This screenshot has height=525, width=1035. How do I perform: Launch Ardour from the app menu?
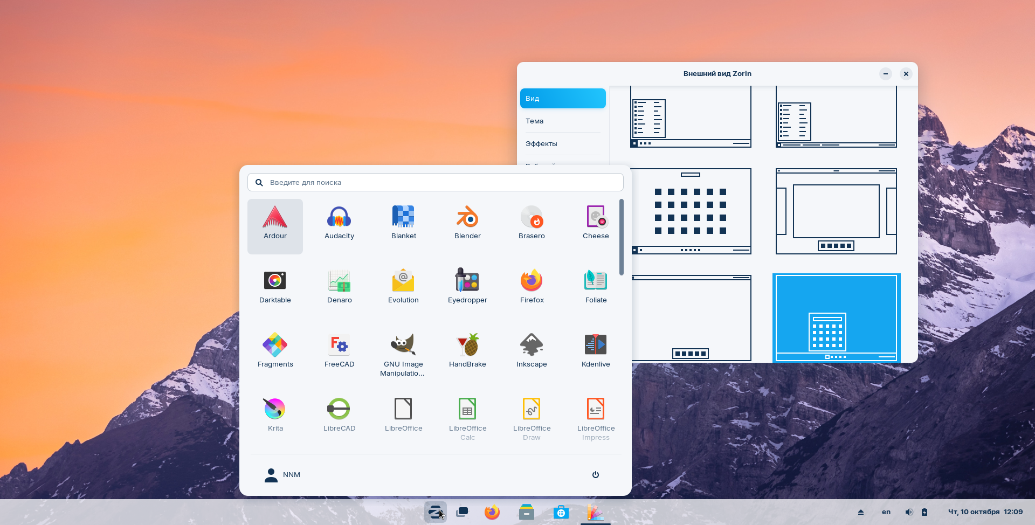[x=275, y=226]
